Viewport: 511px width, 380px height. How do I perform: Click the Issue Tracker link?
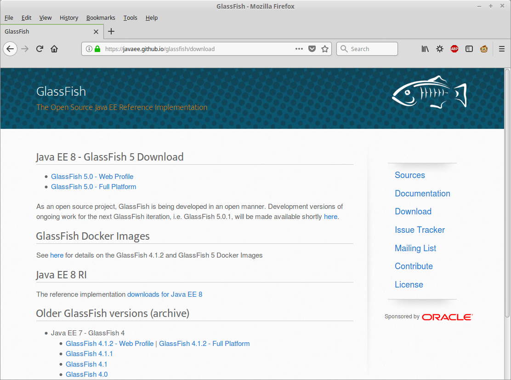pos(420,230)
